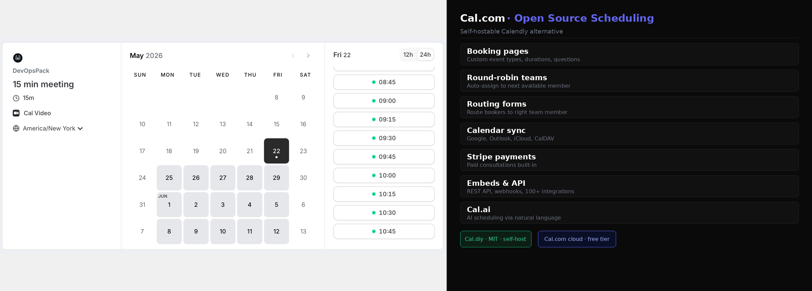Select the 09:00 time slot
This screenshot has height=291, width=812.
pyautogui.click(x=384, y=101)
